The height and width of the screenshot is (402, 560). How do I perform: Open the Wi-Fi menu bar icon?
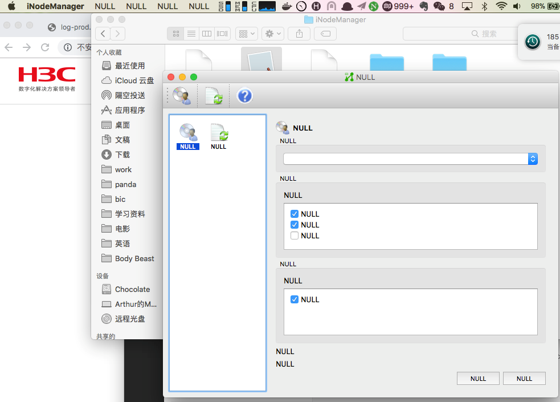point(501,6)
